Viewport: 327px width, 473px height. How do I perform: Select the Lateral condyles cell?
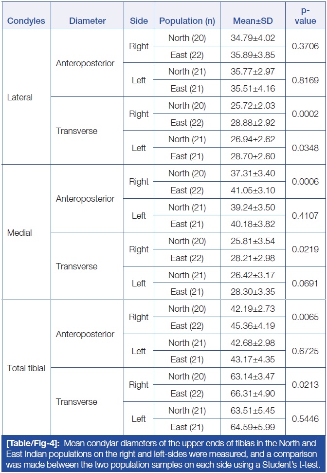[x=20, y=97]
